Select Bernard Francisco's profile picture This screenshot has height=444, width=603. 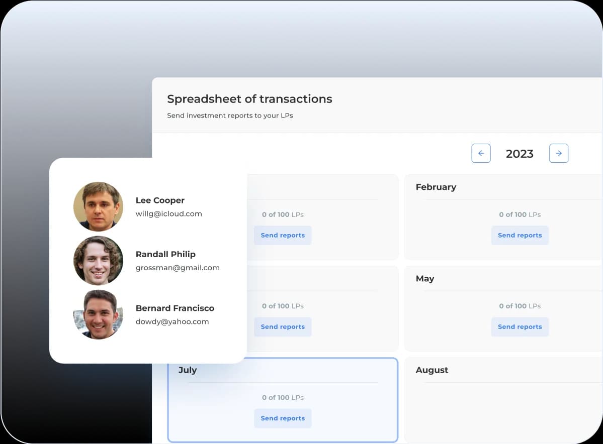tap(98, 314)
